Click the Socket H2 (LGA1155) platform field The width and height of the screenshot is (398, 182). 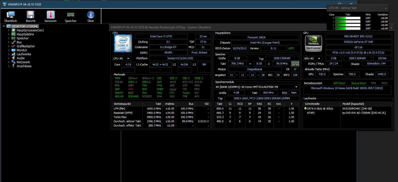180,58
